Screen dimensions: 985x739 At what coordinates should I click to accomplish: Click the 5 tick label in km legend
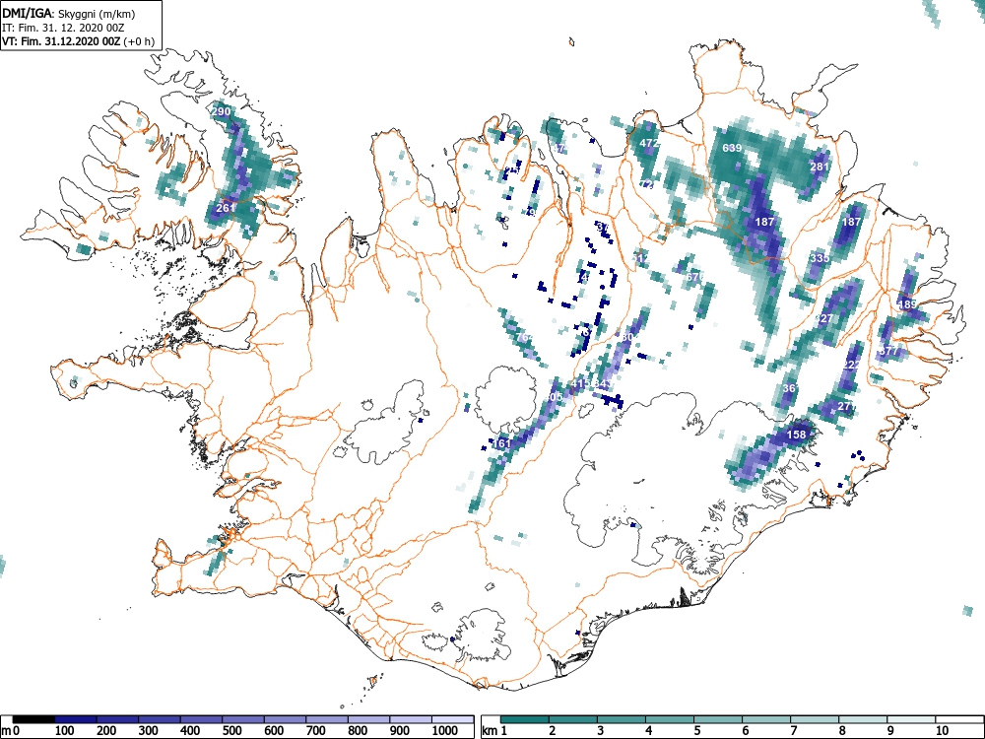(696, 731)
